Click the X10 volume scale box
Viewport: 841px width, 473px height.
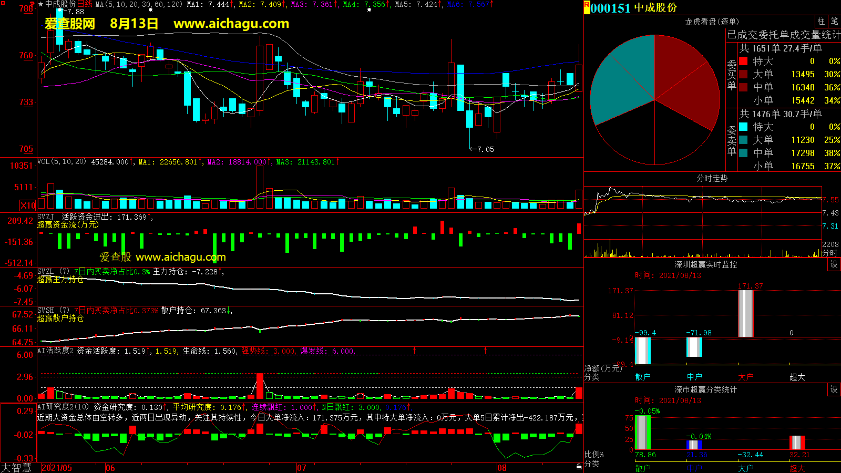point(28,205)
